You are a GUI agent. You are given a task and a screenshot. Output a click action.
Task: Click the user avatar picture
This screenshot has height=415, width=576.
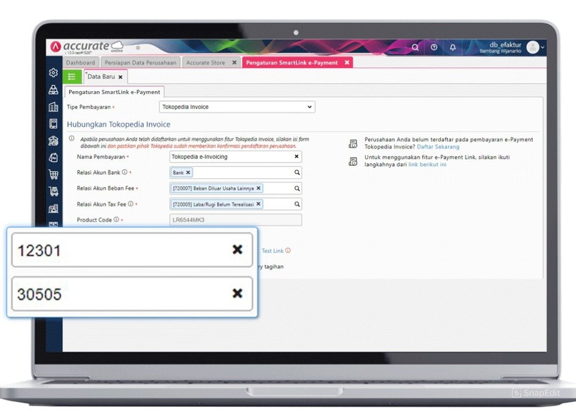click(533, 48)
